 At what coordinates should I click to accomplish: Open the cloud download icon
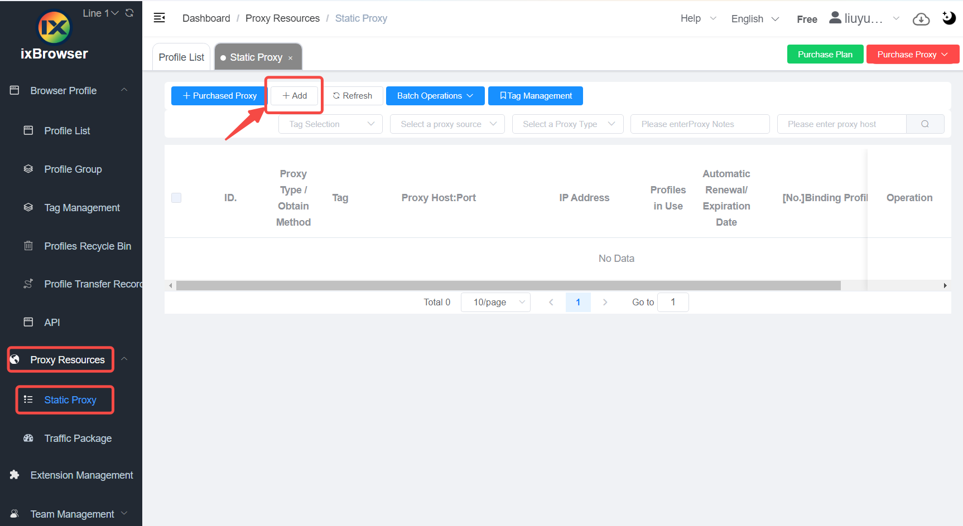[x=921, y=19]
